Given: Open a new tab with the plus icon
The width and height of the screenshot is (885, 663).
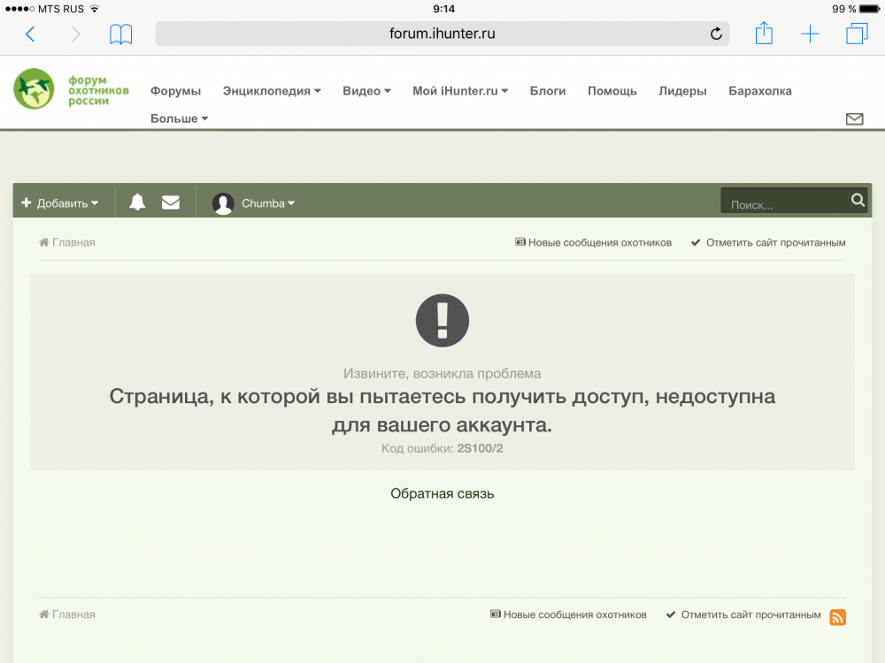Looking at the screenshot, I should click(x=810, y=34).
